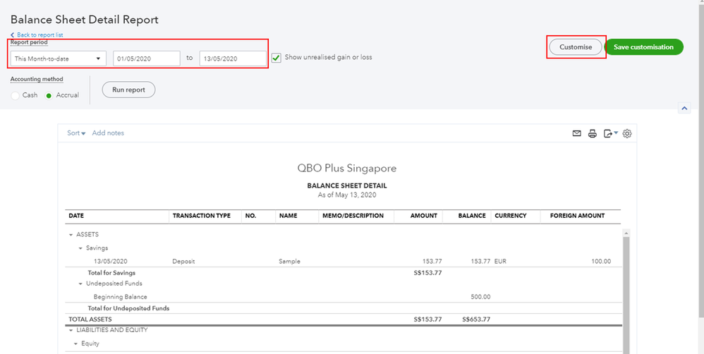
Task: Collapse the LIABILITIES AND EQUITY section
Action: coord(71,330)
